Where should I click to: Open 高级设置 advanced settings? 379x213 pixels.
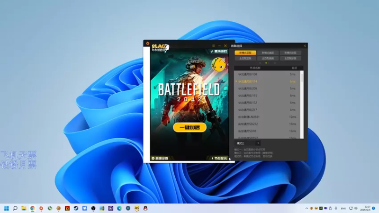point(160,158)
